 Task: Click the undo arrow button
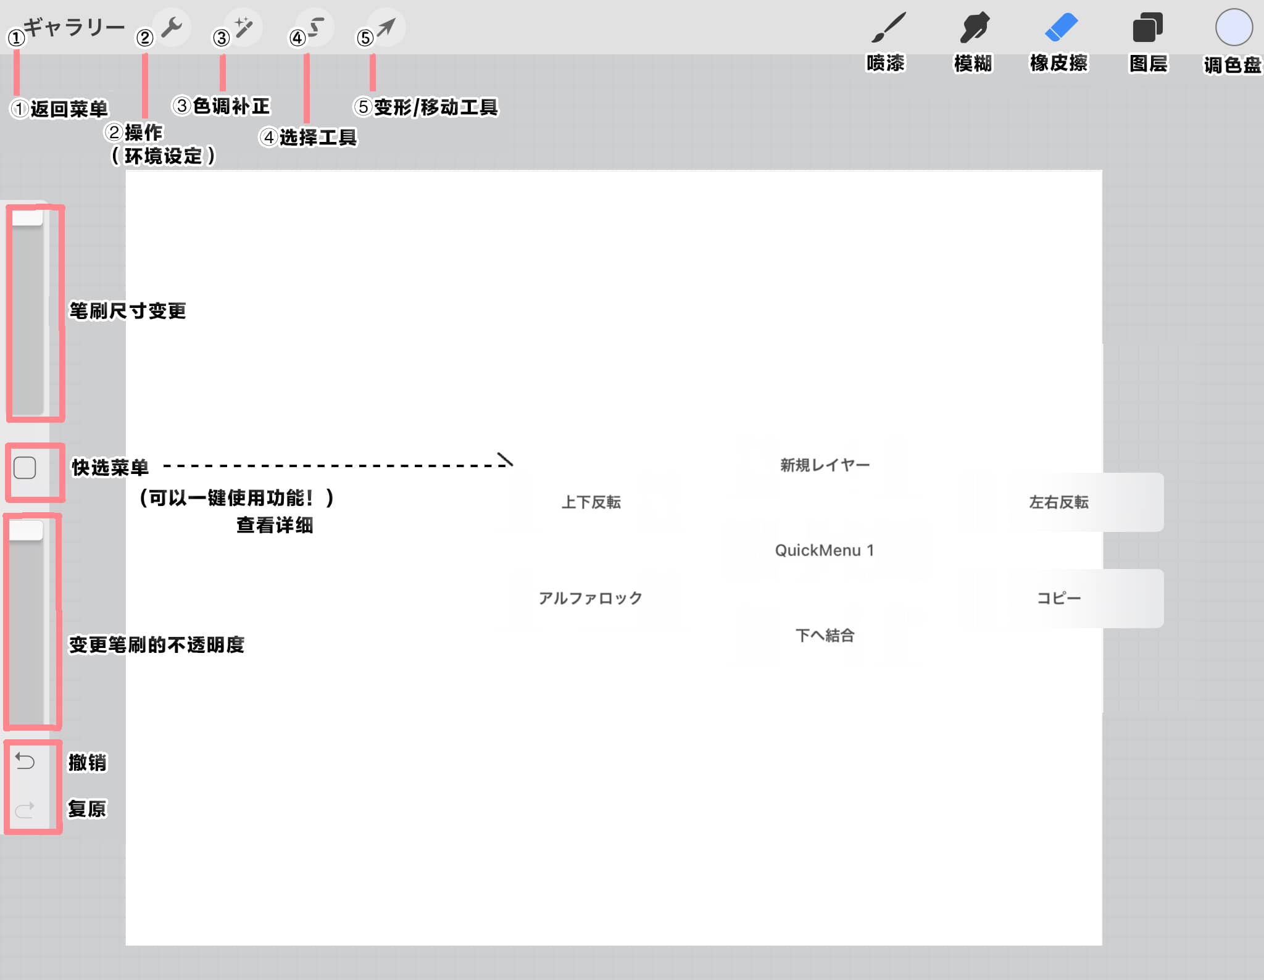point(25,762)
